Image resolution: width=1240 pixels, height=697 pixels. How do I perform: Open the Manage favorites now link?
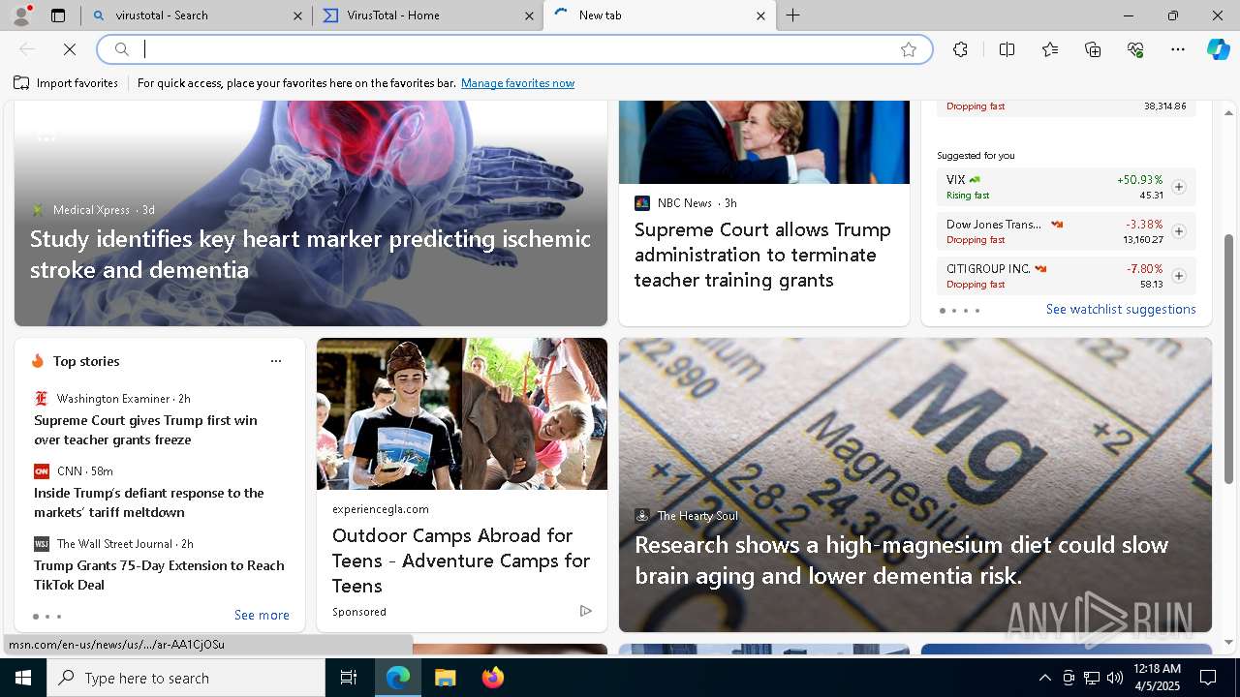pyautogui.click(x=517, y=83)
